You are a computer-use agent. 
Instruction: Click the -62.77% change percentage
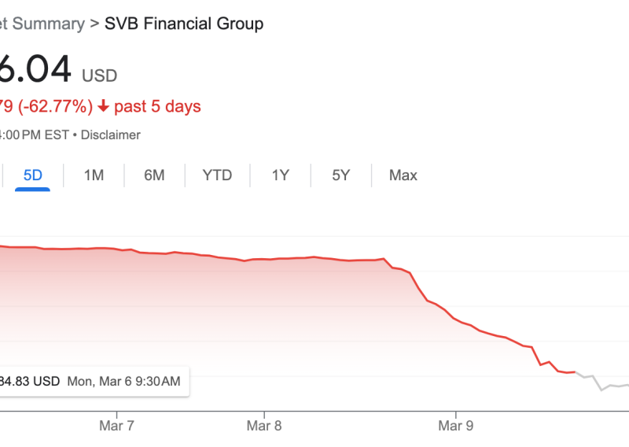55,106
